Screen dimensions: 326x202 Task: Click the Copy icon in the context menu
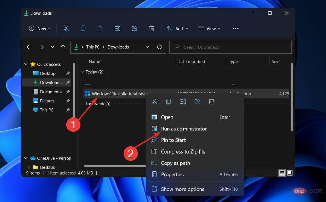168,102
